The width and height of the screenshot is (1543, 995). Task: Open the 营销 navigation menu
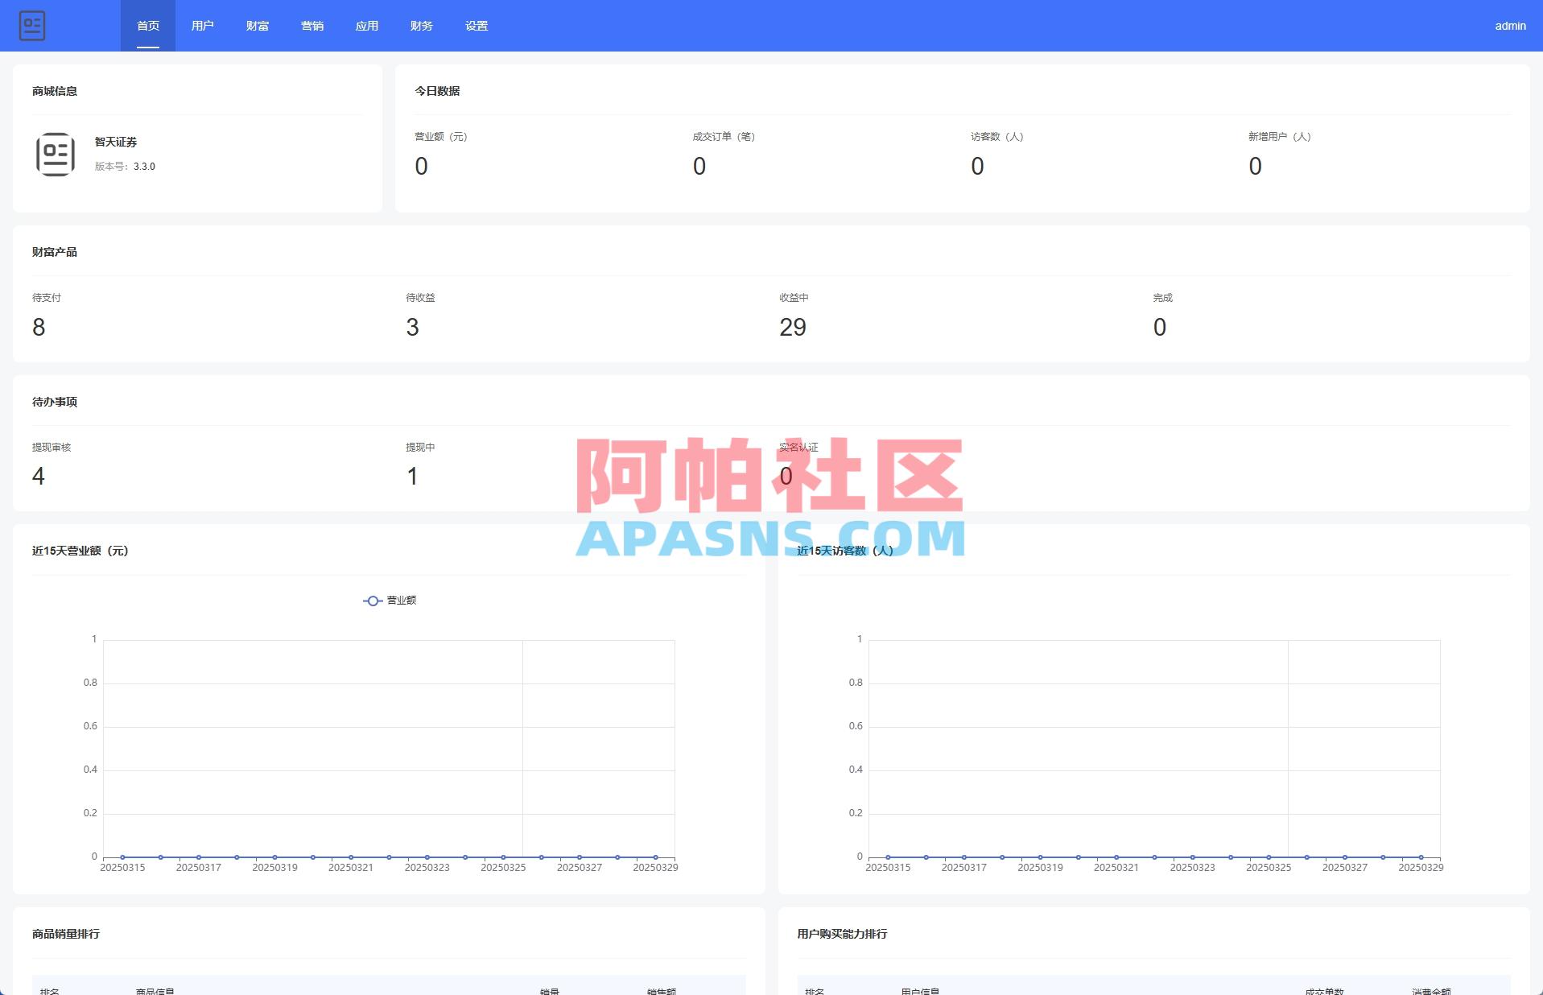coord(312,25)
